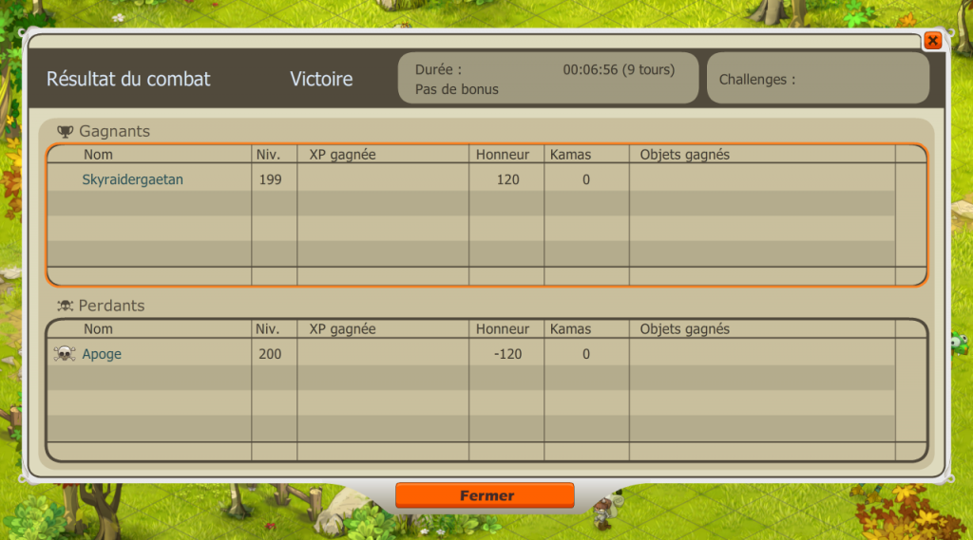This screenshot has height=540, width=973.
Task: Click Kamas column header in Gagnants table
Action: (570, 155)
